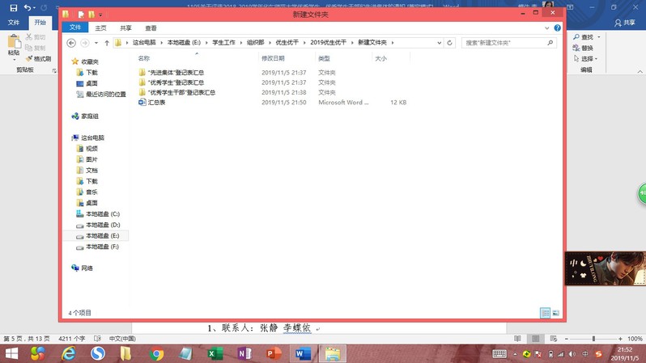Open Explorer help question mark icon
The width and height of the screenshot is (646, 363).
(x=557, y=27)
